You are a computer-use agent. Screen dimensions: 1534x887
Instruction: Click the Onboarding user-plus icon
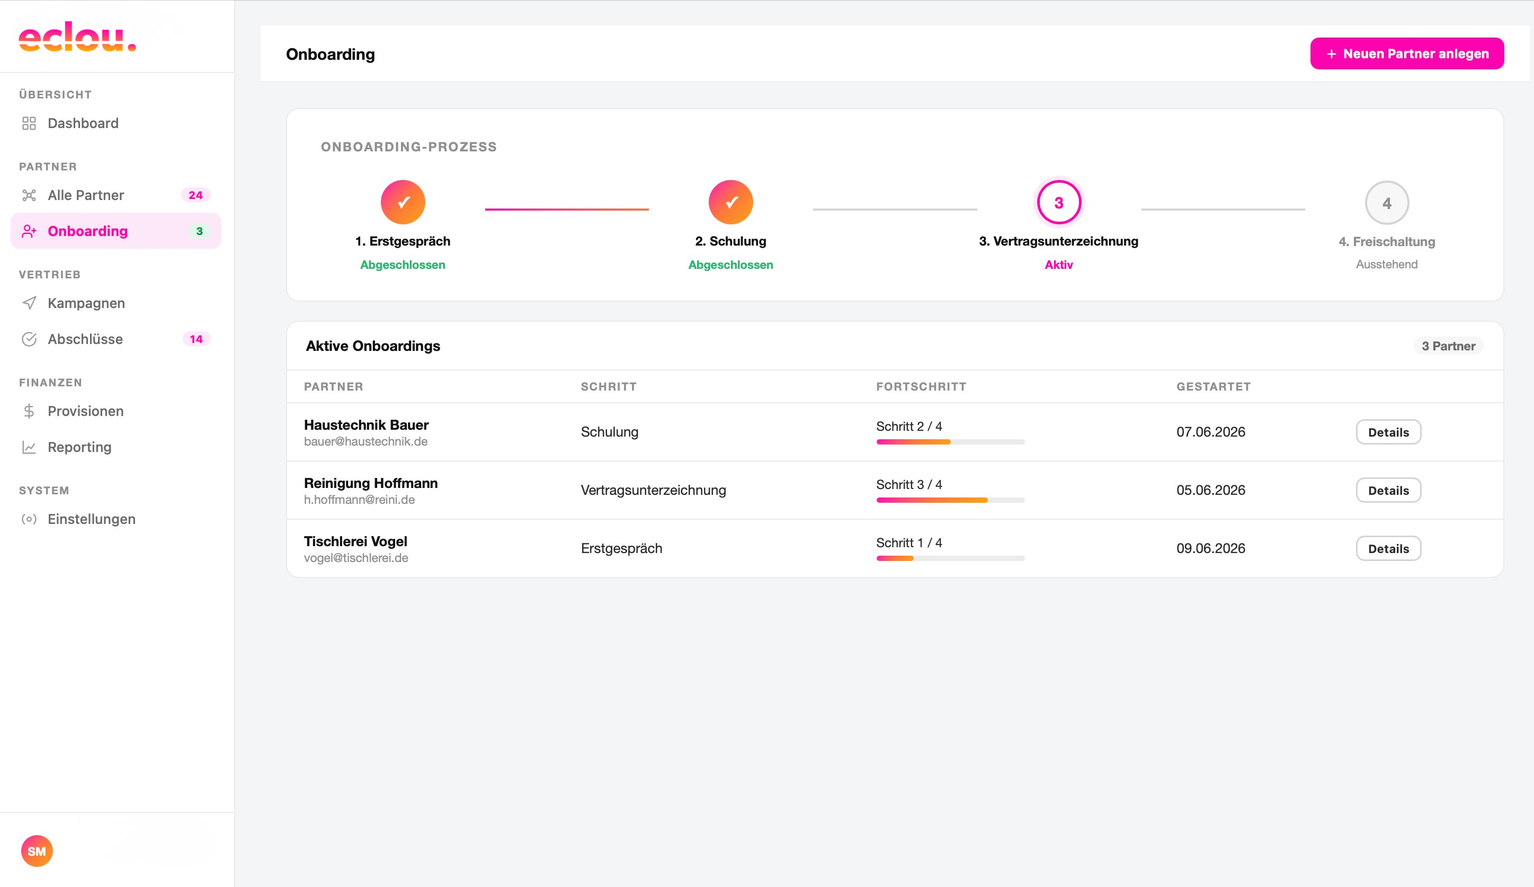(29, 231)
